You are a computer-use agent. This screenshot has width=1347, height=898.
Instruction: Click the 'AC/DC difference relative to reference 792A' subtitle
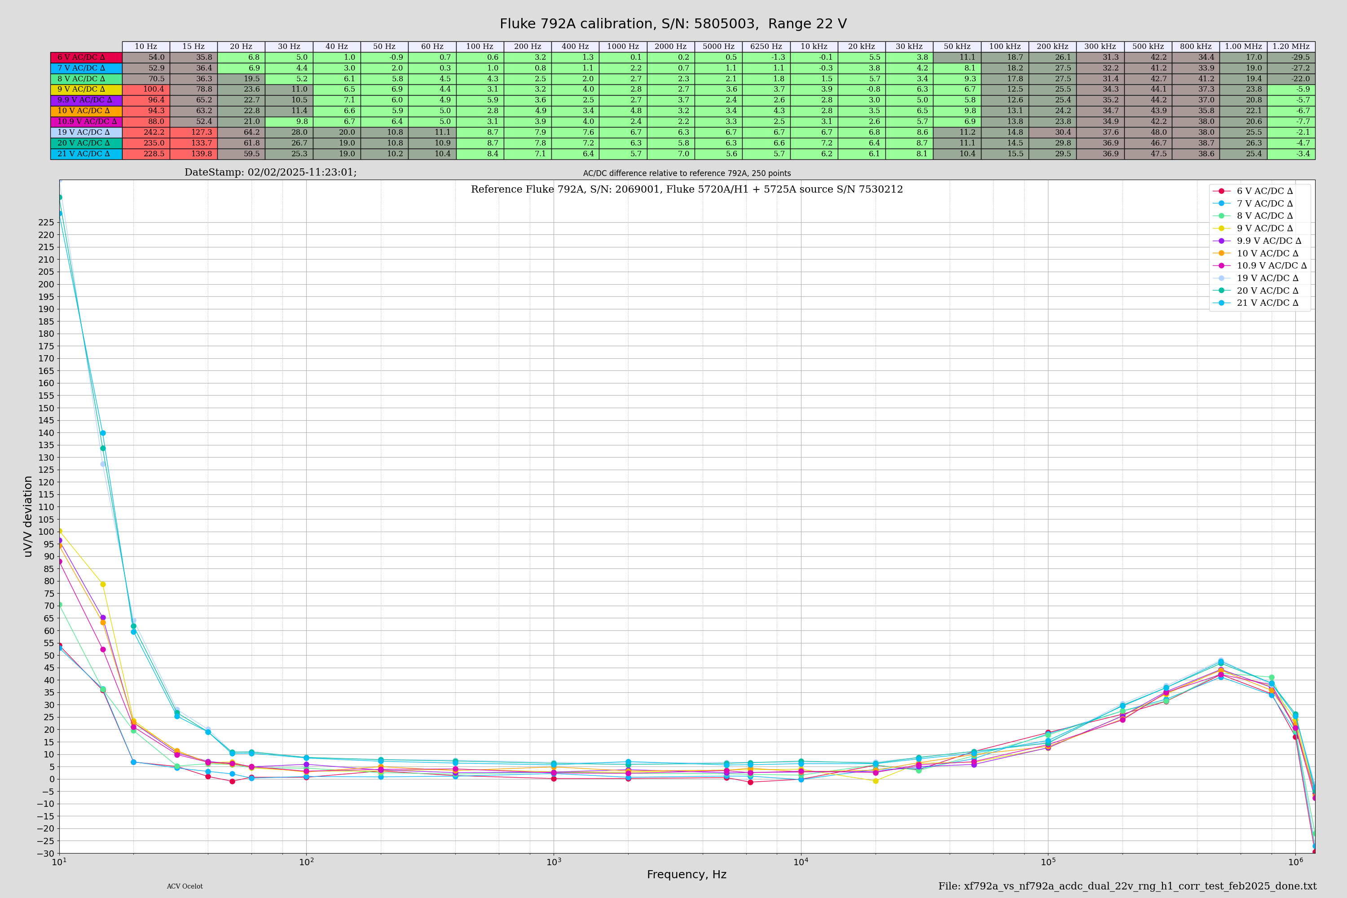(x=687, y=173)
